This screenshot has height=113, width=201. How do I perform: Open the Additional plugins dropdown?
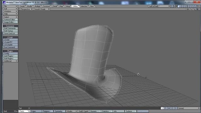[x=10, y=61]
